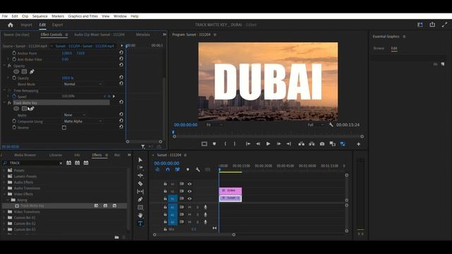Add marker in timeline panel

tap(188, 169)
